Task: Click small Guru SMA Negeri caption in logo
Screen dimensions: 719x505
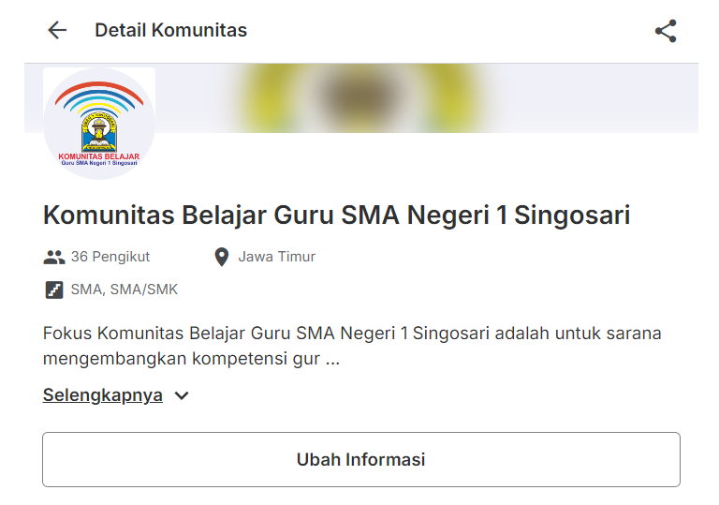Action: click(x=99, y=163)
